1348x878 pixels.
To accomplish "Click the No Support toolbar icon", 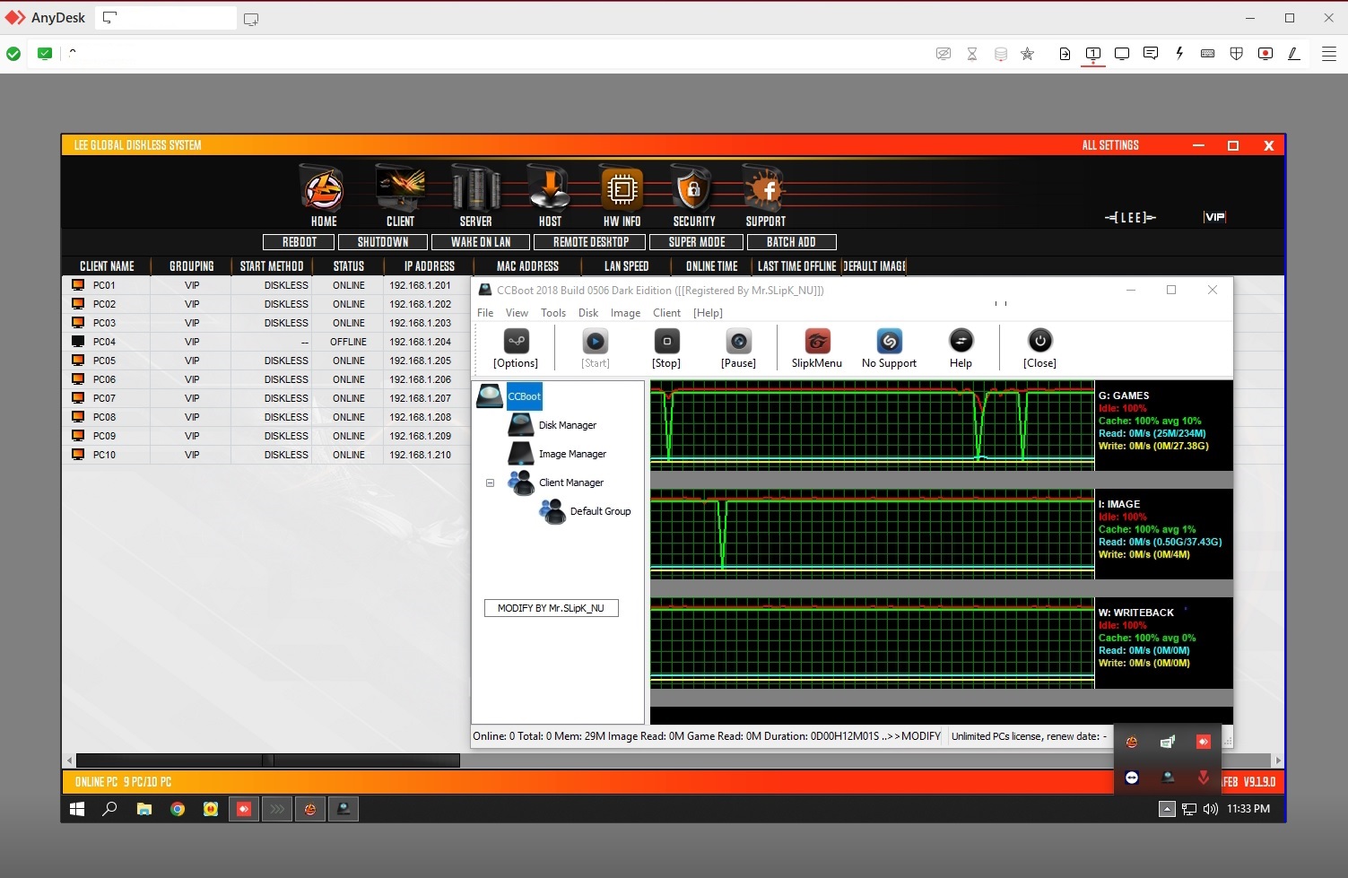I will coord(889,341).
